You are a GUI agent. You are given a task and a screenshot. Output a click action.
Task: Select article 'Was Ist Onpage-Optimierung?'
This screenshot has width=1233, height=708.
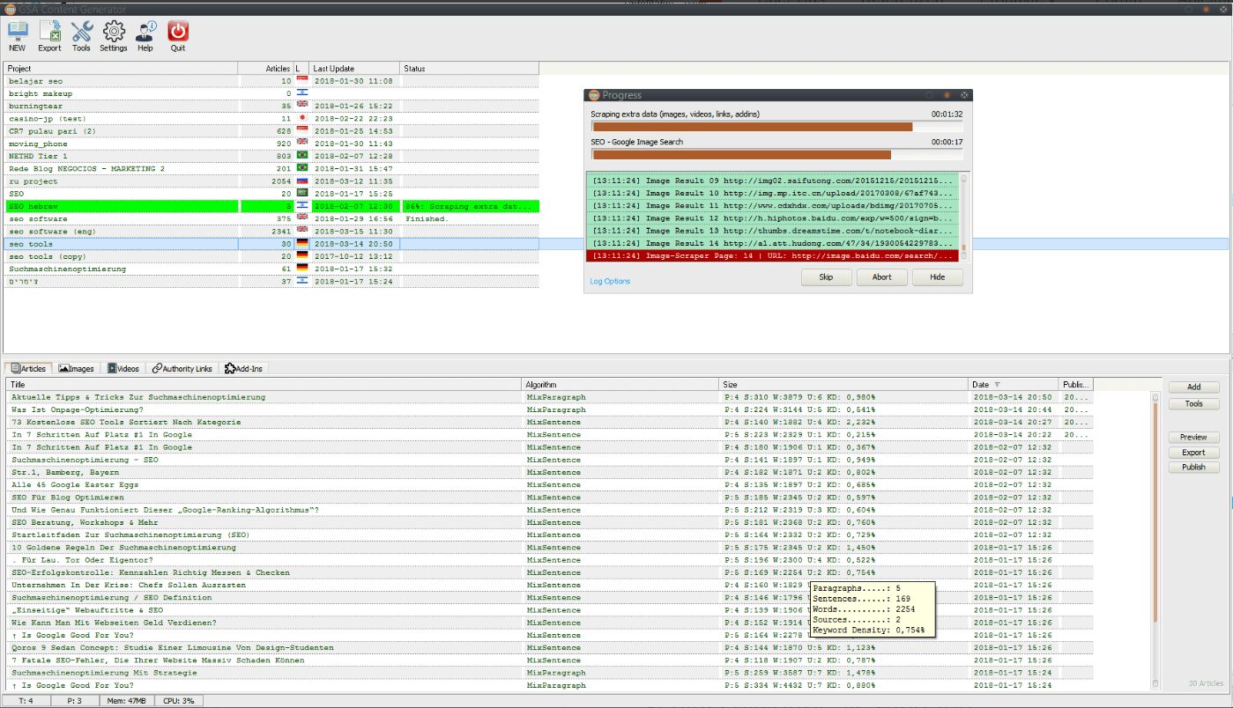pyautogui.click(x=550, y=409)
